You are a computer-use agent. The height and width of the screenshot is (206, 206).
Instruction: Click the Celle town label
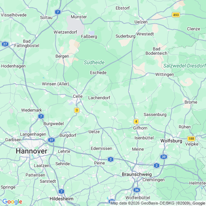click(x=78, y=96)
